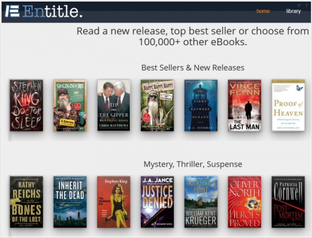Click the Entitle wordmark text
The image size is (312, 238).
click(53, 11)
